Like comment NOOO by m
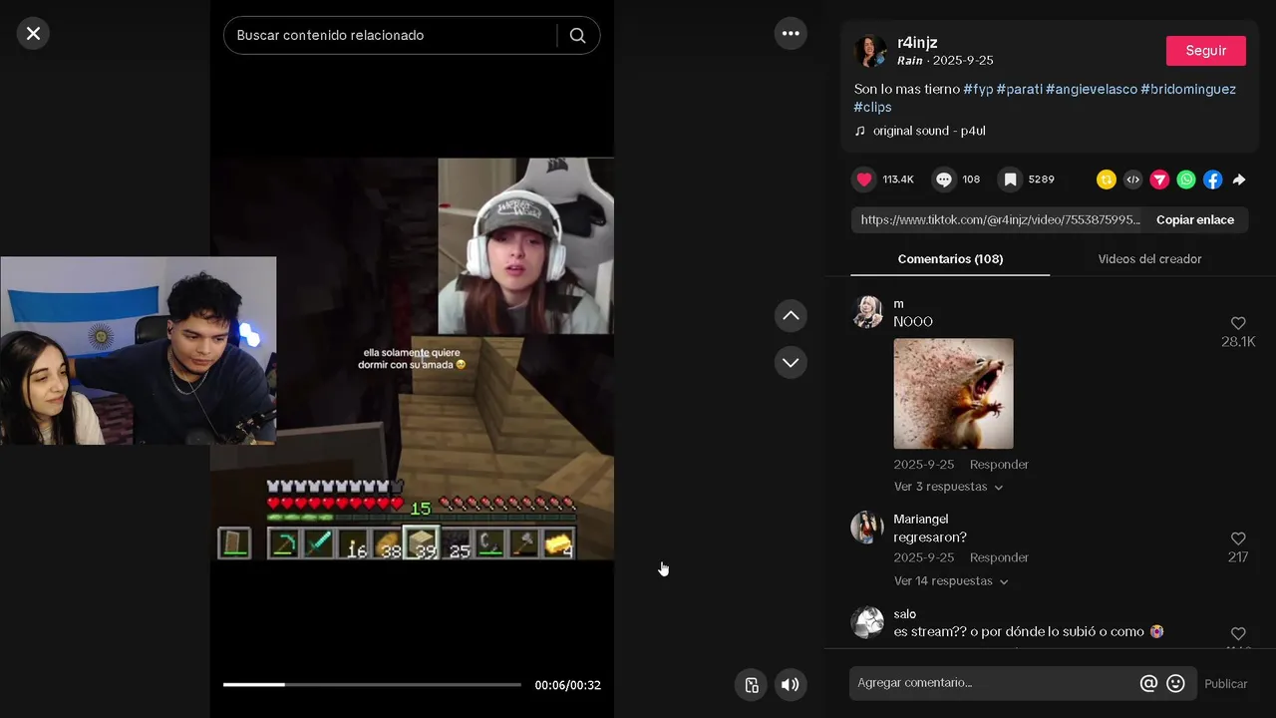Viewport: 1276px width, 718px height. (x=1238, y=323)
